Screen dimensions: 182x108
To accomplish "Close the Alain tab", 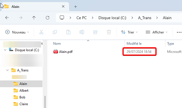I will click(x=63, y=6).
